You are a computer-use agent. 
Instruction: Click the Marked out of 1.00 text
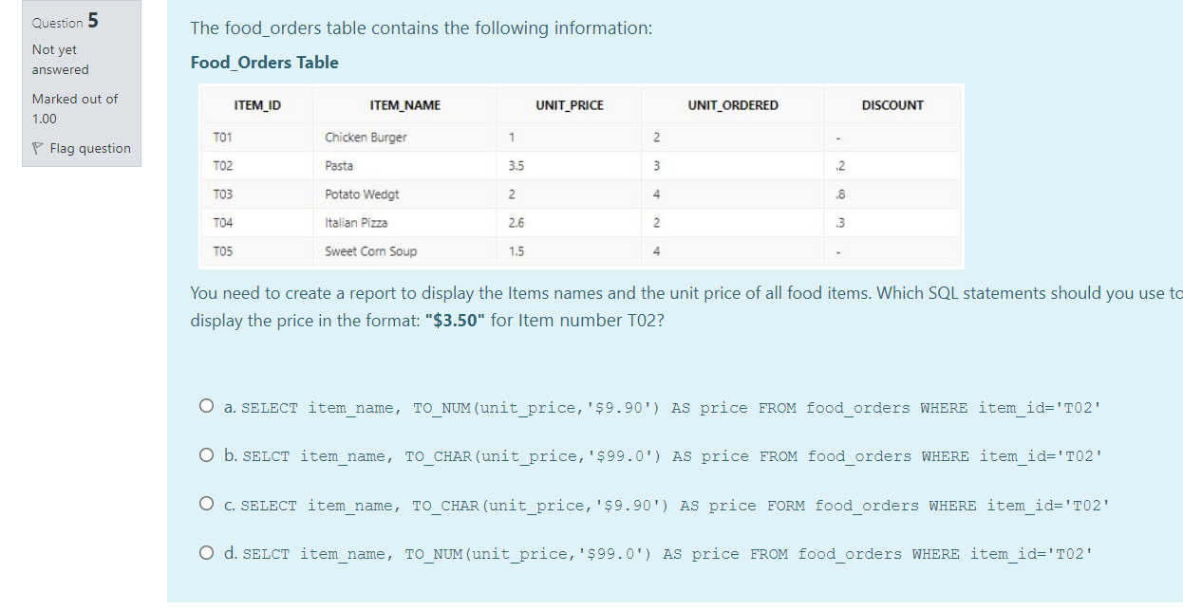tap(75, 108)
